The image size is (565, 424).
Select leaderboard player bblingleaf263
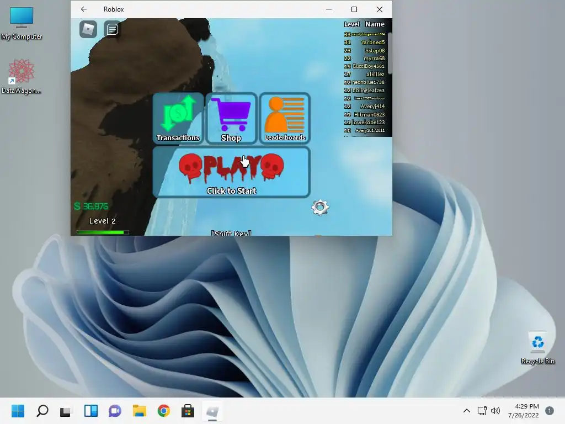pos(368,91)
